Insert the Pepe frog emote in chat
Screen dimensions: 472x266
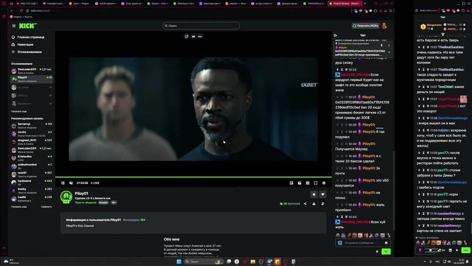(377, 235)
